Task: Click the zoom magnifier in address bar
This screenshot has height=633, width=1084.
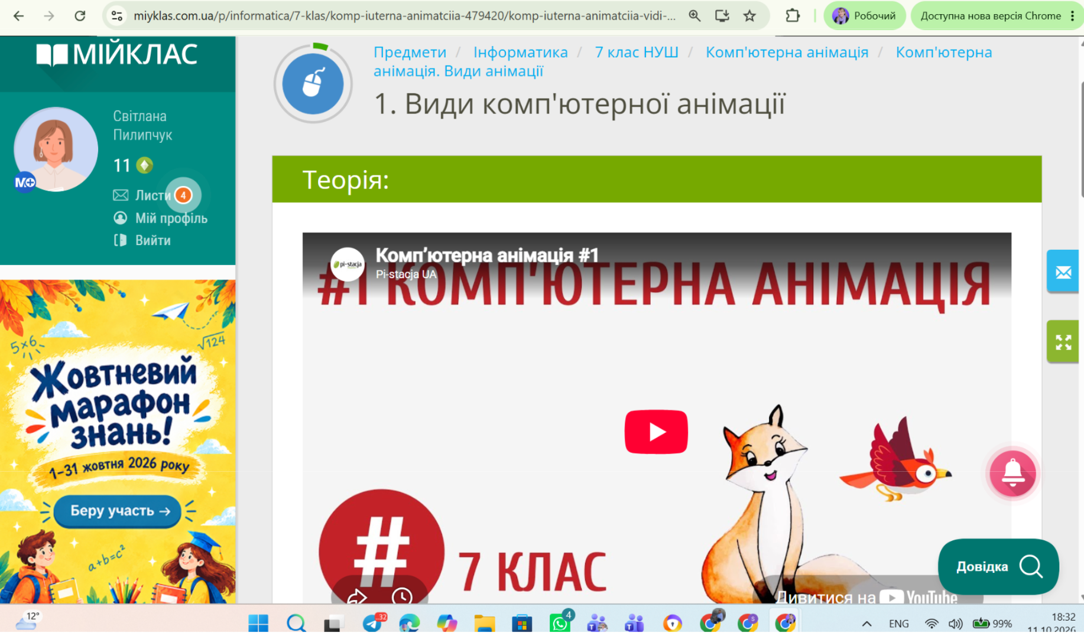Action: click(x=694, y=16)
